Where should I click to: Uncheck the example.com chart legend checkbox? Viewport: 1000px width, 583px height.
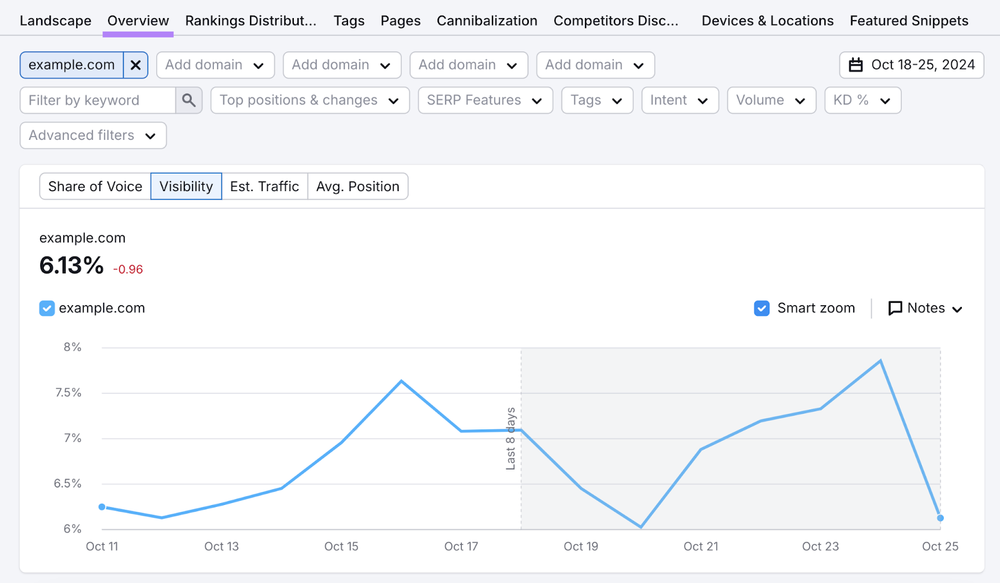[46, 308]
